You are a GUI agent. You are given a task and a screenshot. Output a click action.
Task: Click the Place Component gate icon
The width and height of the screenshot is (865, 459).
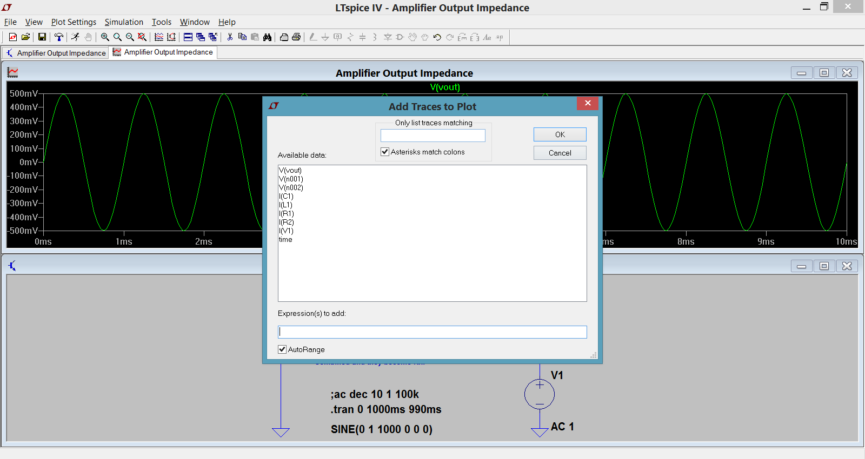point(400,37)
